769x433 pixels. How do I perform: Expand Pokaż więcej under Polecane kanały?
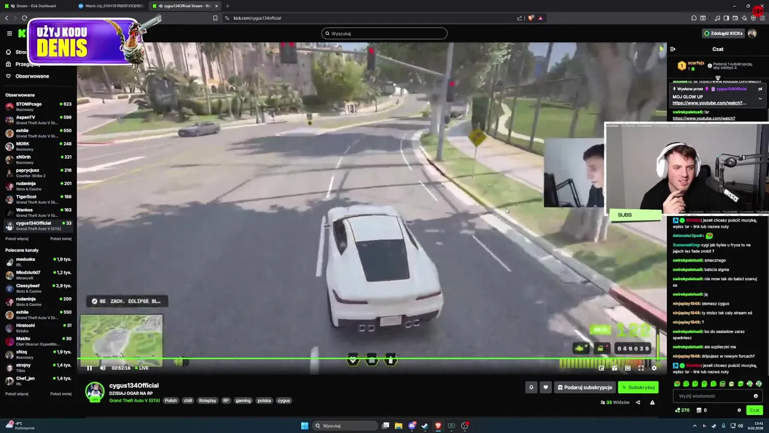click(x=17, y=394)
